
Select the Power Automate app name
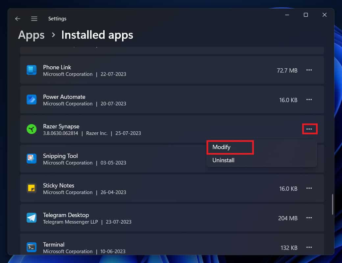64,97
